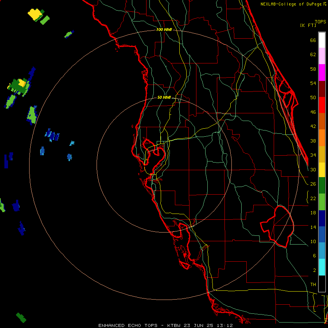Click the legend value 22
Screen dimensions: 328x328
tap(313, 198)
